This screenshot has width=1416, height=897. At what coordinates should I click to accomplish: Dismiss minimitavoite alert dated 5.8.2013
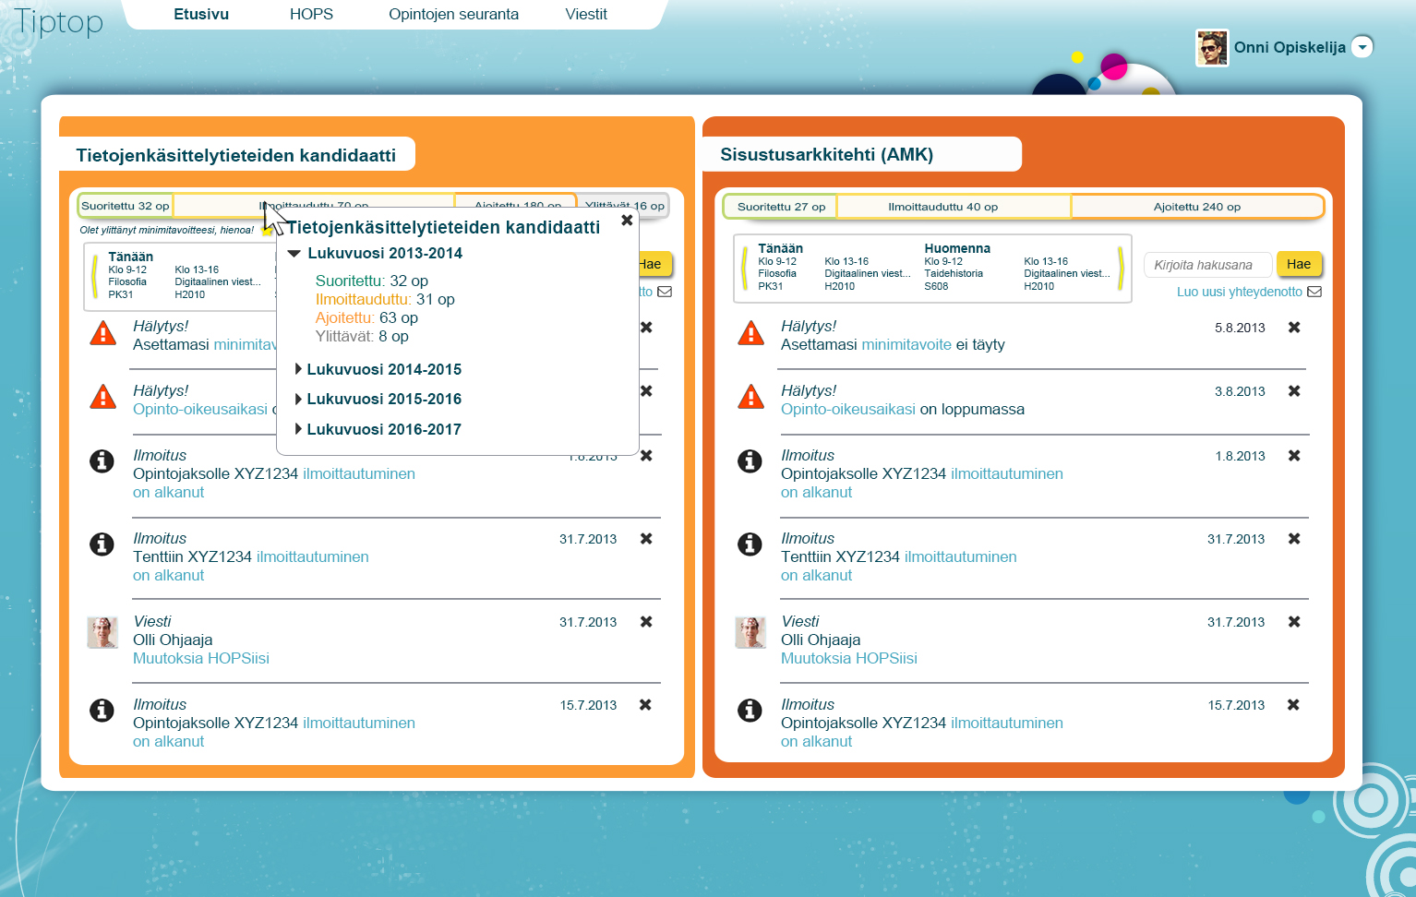(x=1294, y=328)
